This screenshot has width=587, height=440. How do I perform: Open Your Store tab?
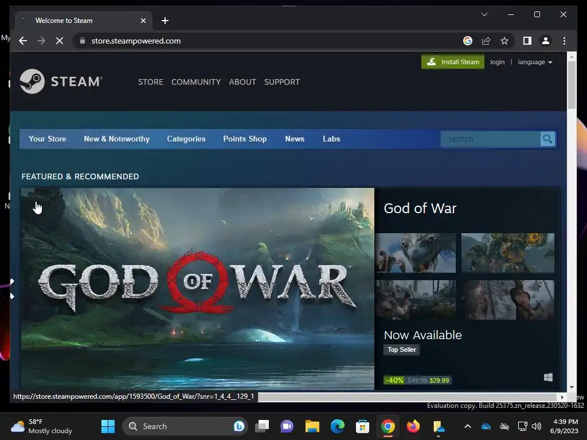(47, 139)
